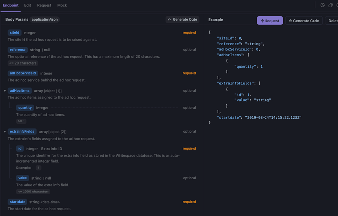Screen dimensions: 338x216
Task: Click the application/json content type badge
Action: [x=45, y=20]
